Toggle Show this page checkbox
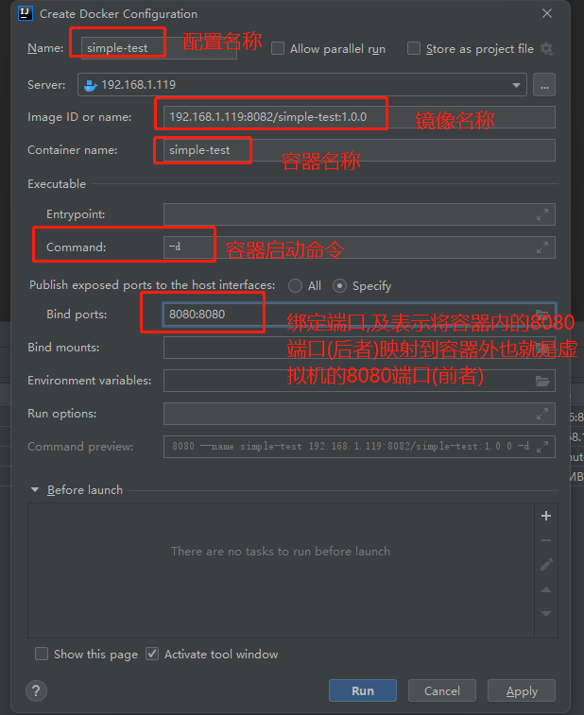 (x=42, y=654)
